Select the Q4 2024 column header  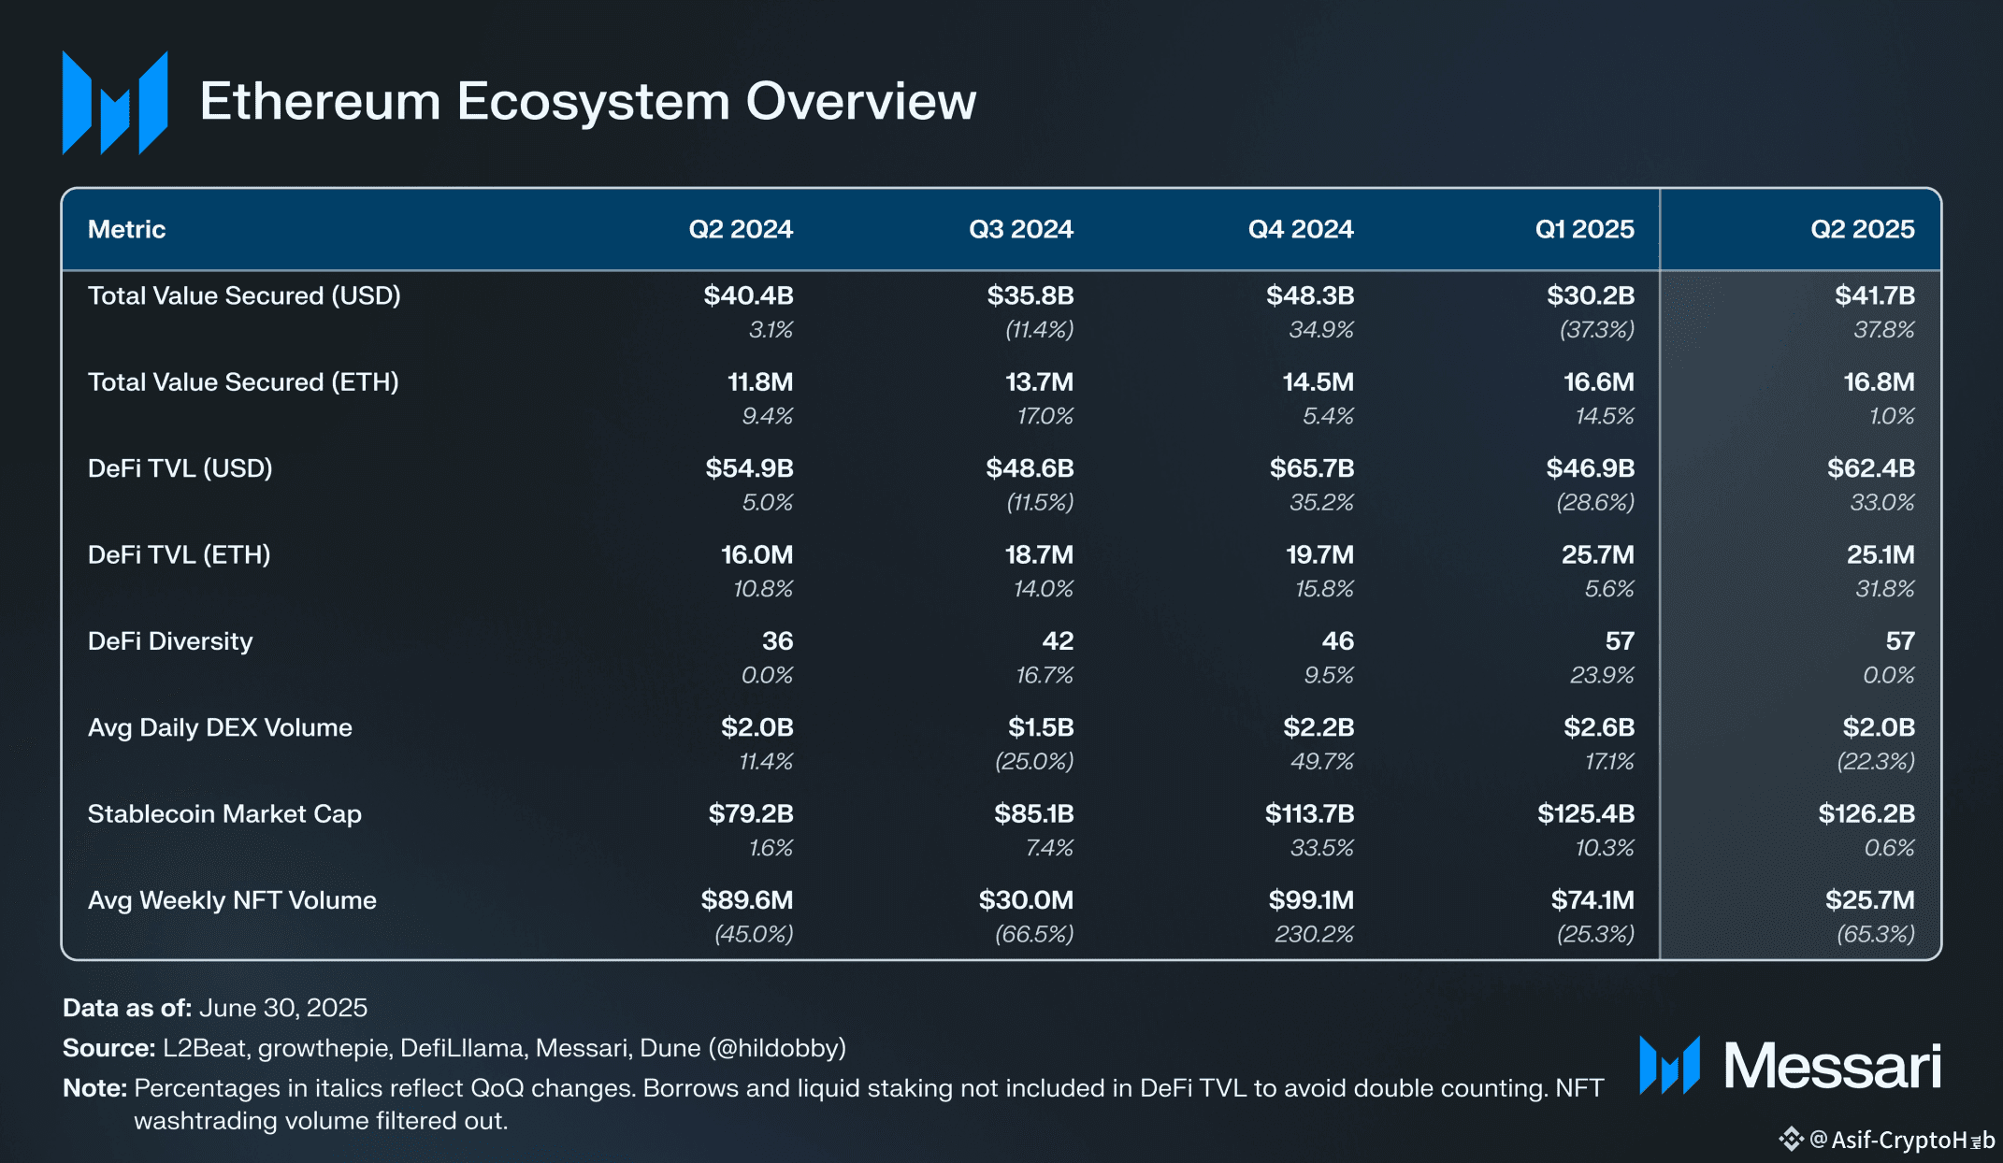(1300, 229)
